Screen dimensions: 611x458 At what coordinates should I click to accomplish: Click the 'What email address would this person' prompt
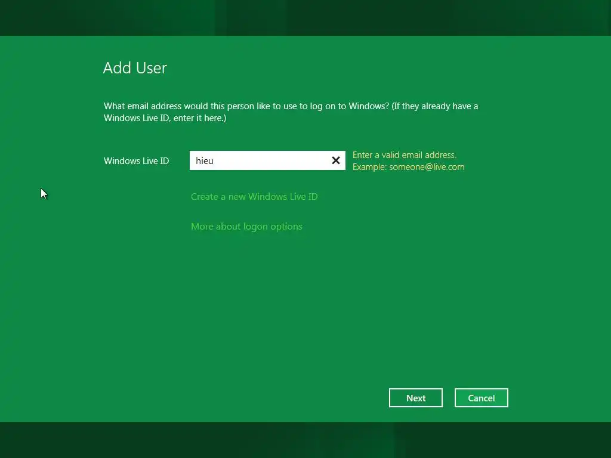pyautogui.click(x=291, y=112)
